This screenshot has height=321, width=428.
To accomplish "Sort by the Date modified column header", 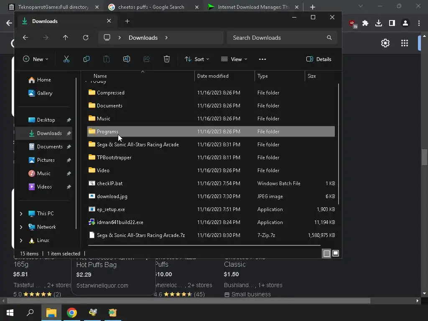I will 224,76.
